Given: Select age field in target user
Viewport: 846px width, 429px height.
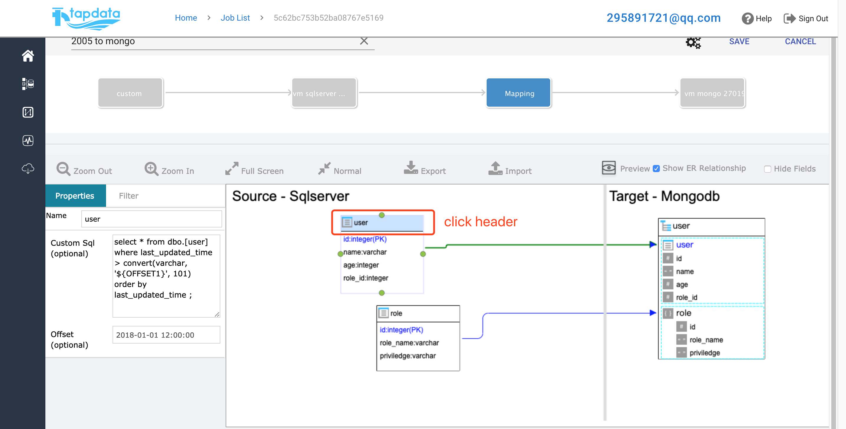Looking at the screenshot, I should click(682, 285).
